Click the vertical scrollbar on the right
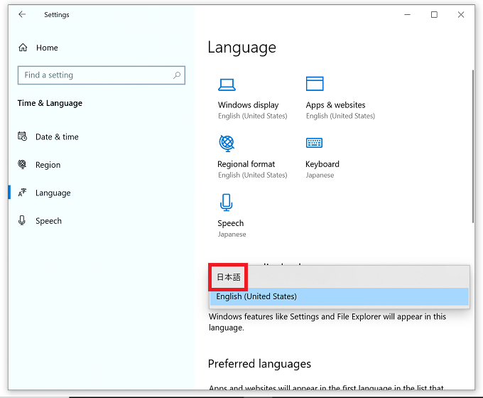The width and height of the screenshot is (483, 398). tap(473, 146)
